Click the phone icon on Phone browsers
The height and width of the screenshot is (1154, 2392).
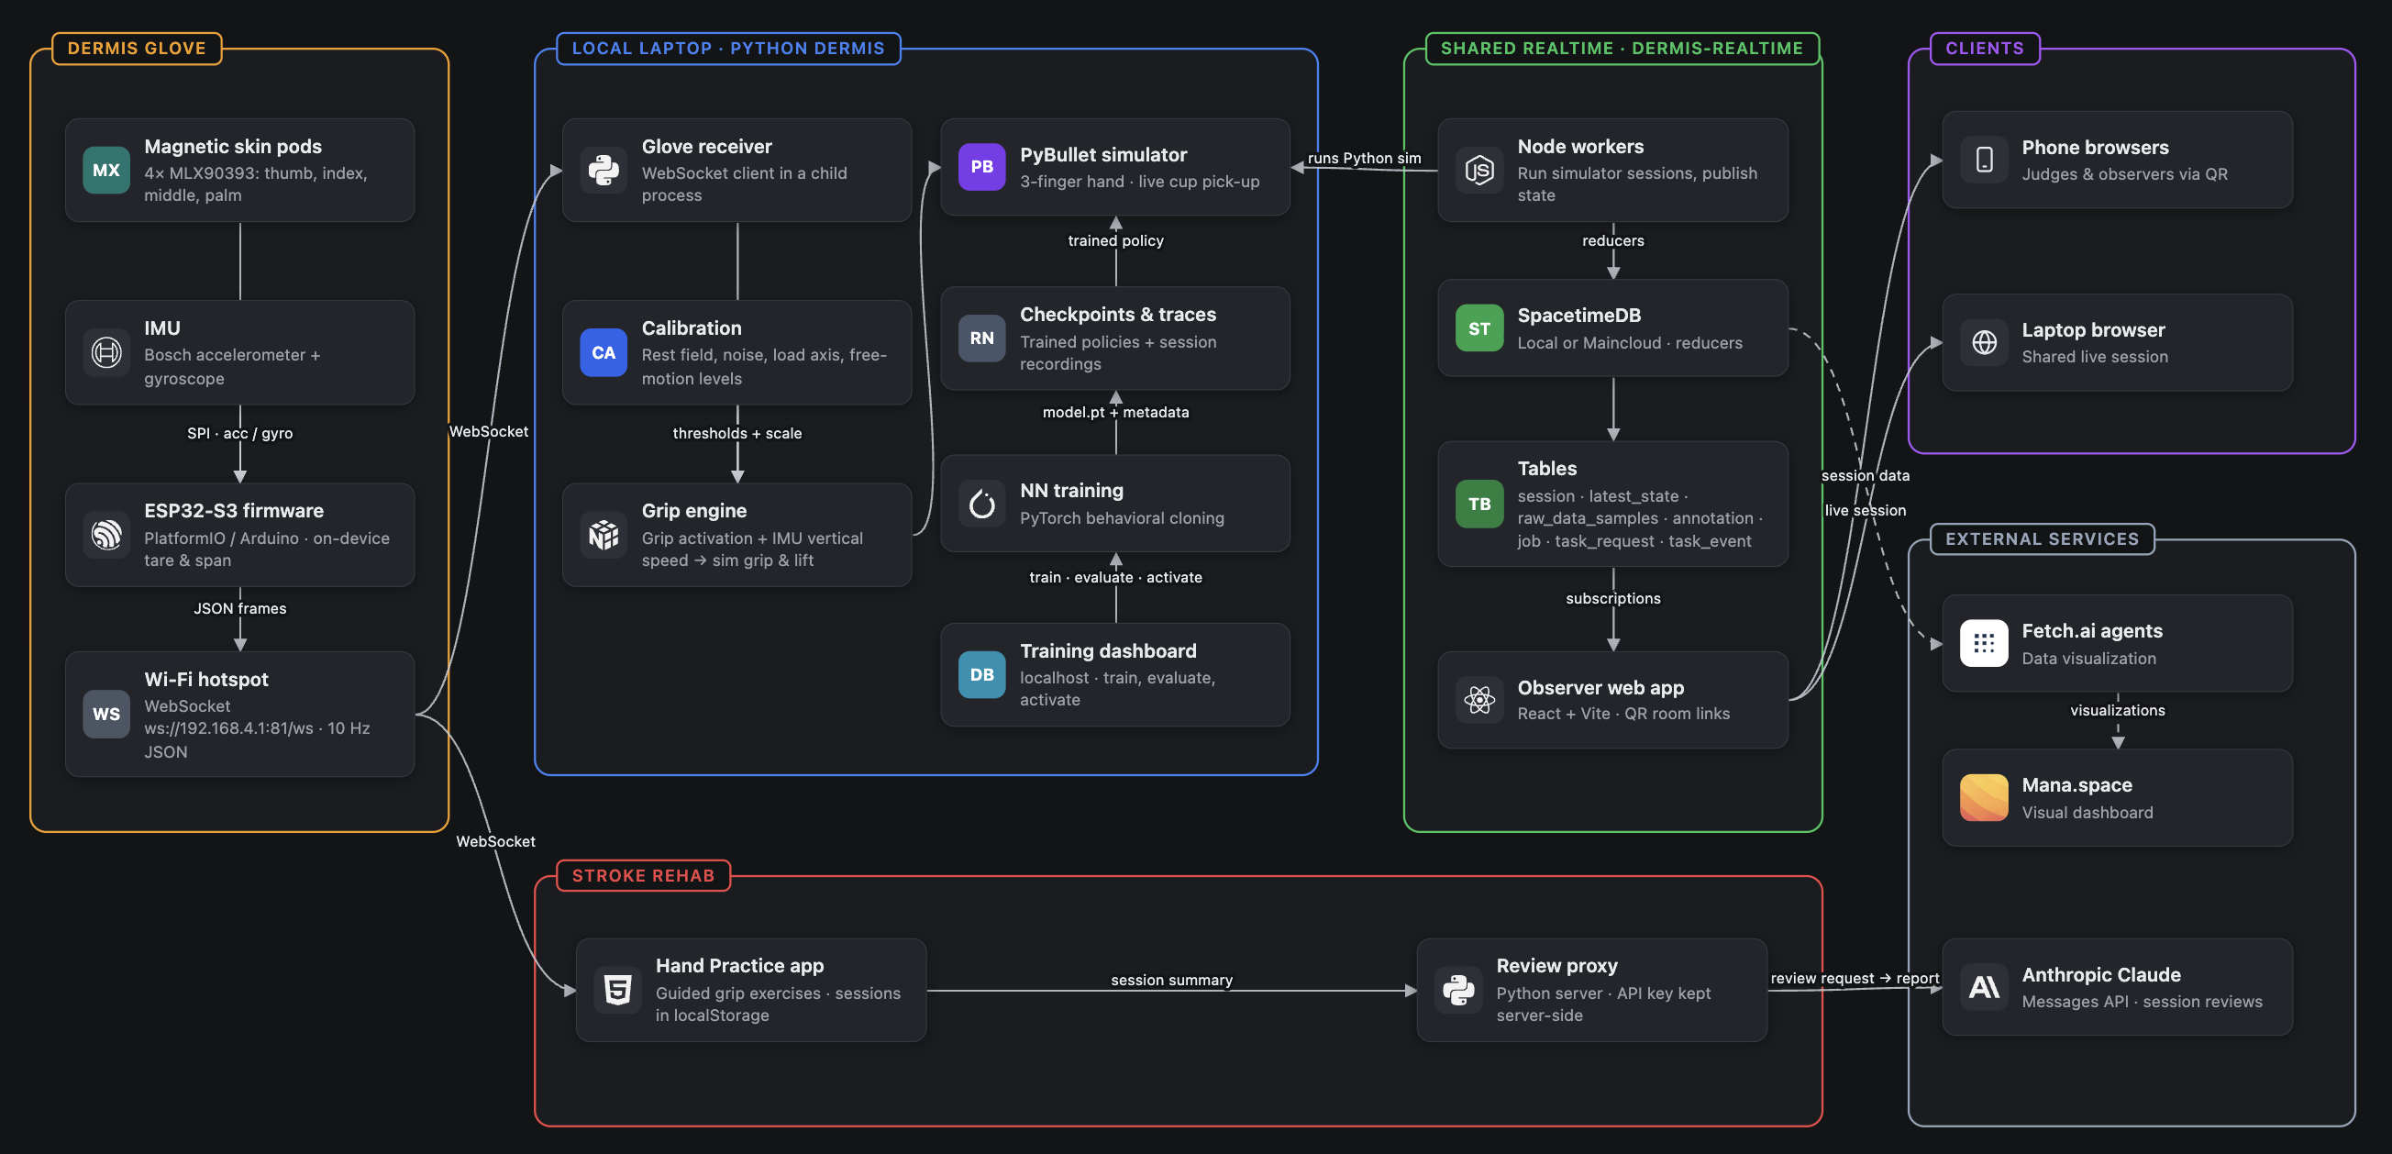point(1984,160)
